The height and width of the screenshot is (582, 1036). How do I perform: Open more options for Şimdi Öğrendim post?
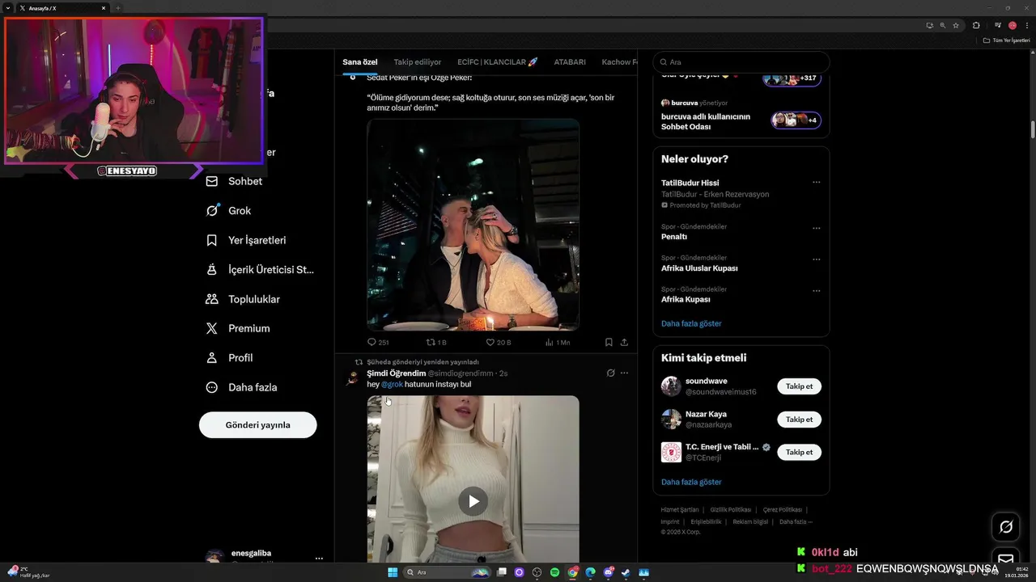(x=624, y=373)
